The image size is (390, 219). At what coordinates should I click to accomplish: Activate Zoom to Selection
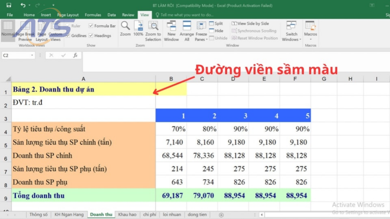(153, 31)
